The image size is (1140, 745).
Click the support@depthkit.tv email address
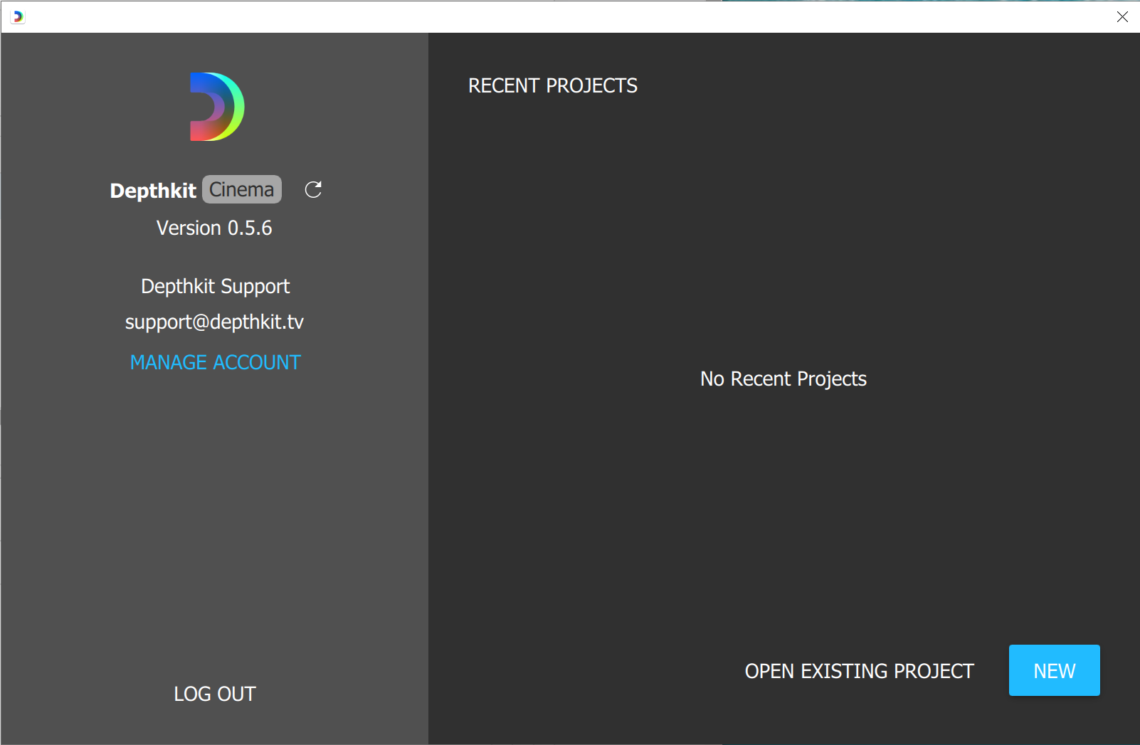point(214,322)
